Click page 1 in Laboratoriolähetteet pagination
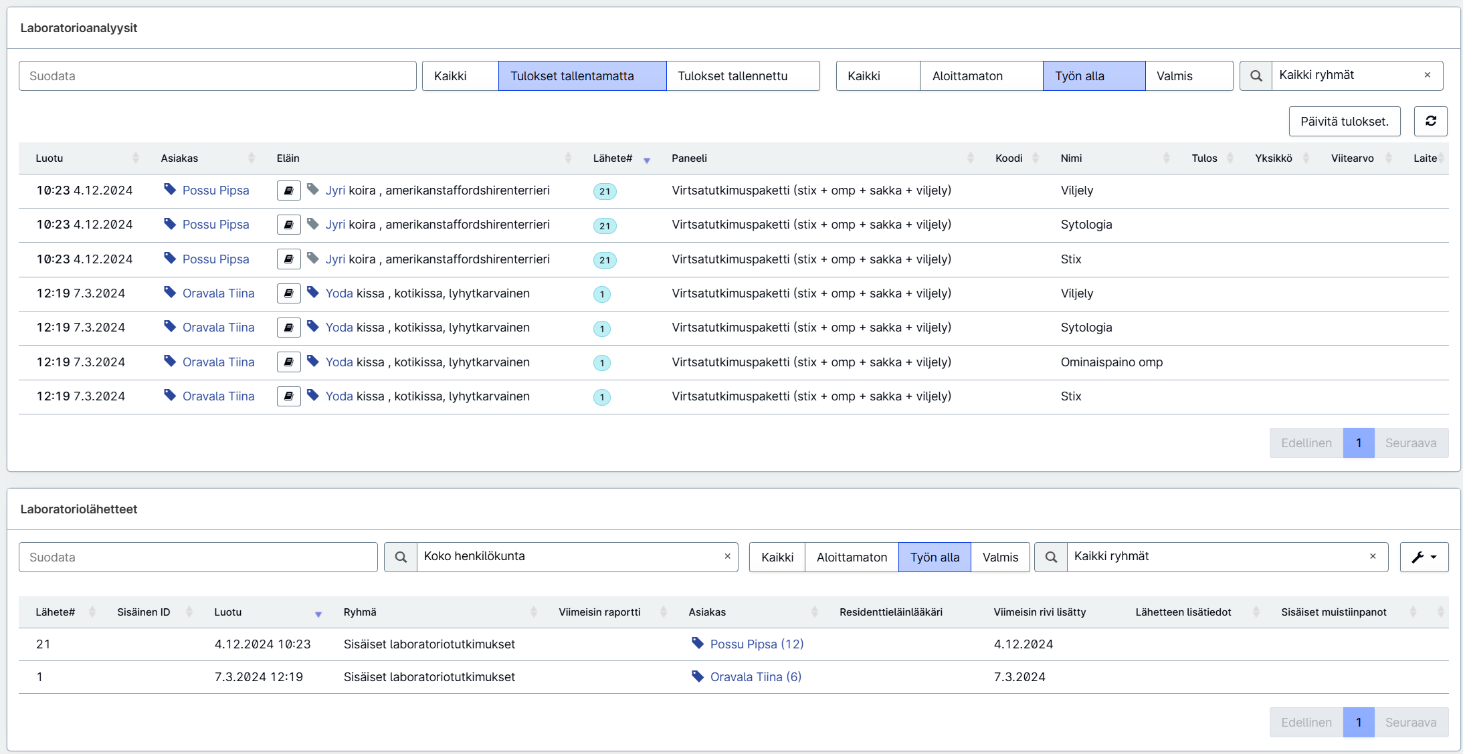 (1359, 722)
